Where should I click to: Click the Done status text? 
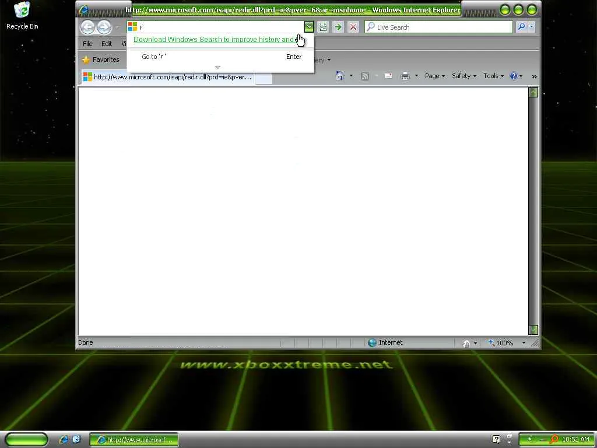[86, 342]
